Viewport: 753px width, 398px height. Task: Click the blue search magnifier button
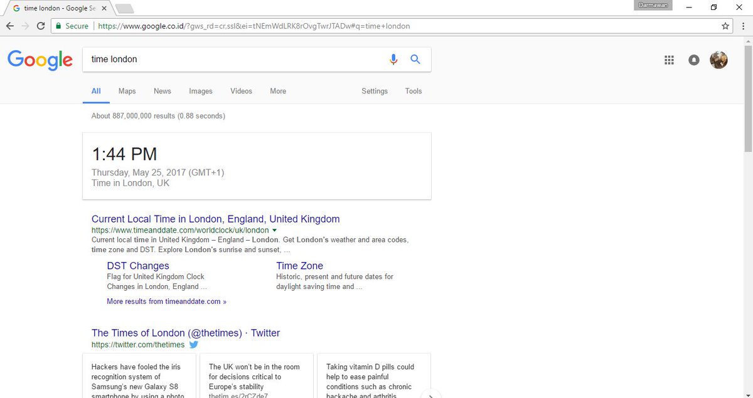[x=415, y=59]
